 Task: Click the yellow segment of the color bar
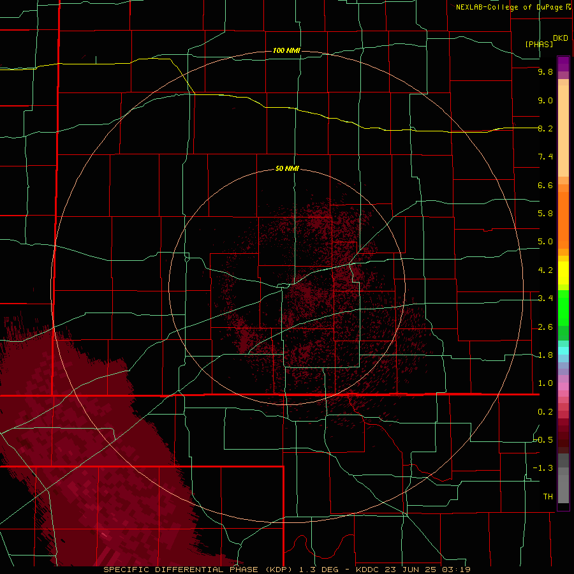point(563,273)
